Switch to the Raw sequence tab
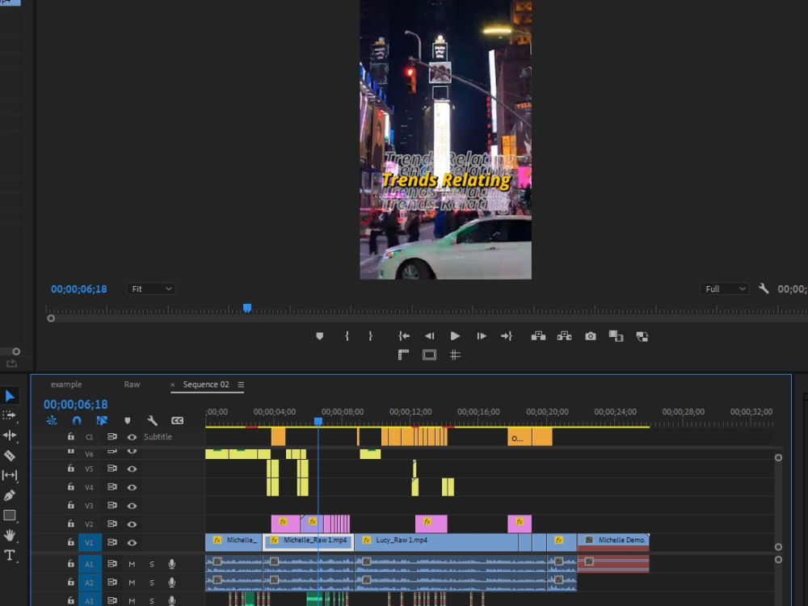The height and width of the screenshot is (606, 808). pyautogui.click(x=132, y=385)
